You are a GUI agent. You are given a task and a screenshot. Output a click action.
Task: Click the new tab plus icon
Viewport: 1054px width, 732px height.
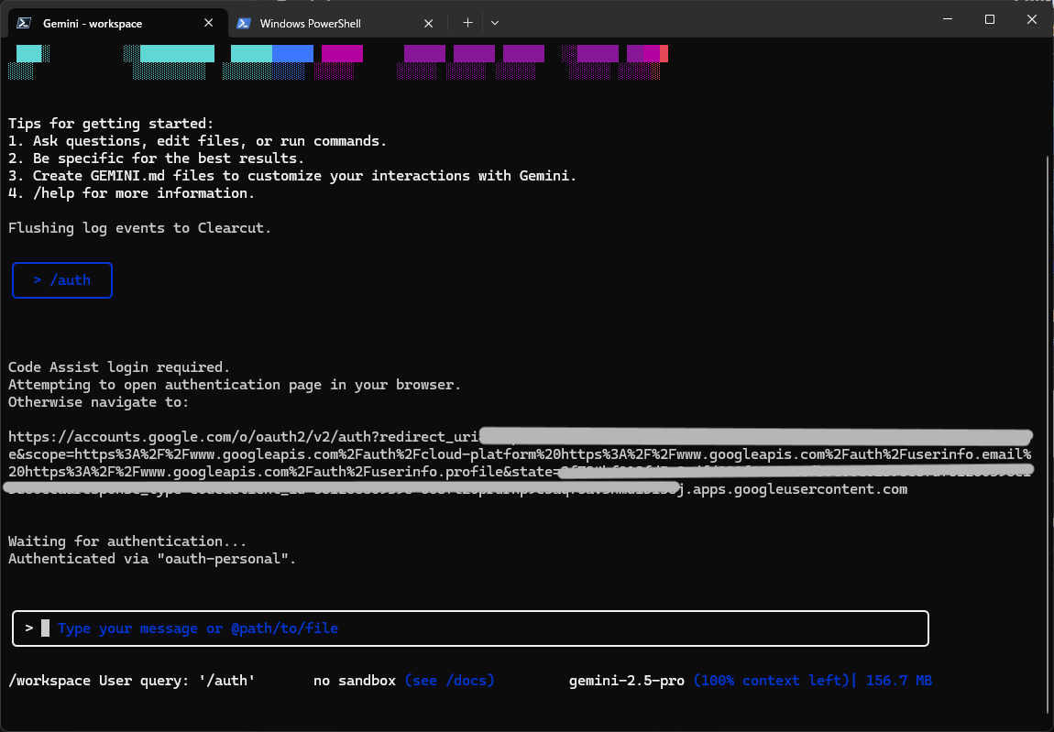pyautogui.click(x=467, y=22)
